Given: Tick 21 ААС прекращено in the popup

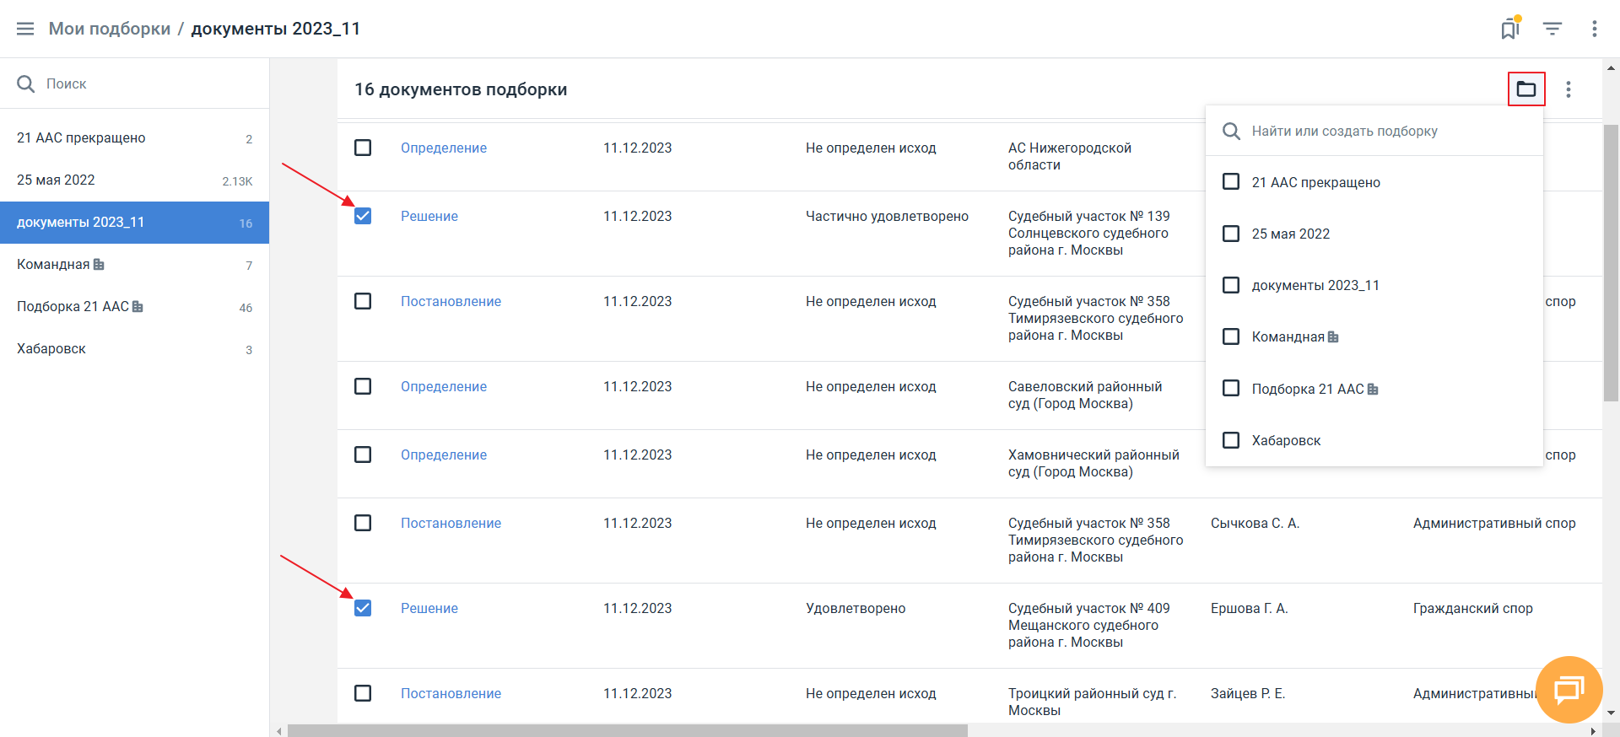Looking at the screenshot, I should (x=1231, y=181).
